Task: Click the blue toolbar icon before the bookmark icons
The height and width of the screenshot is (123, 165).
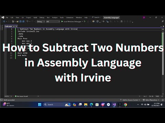Action: pyautogui.click(x=108, y=22)
